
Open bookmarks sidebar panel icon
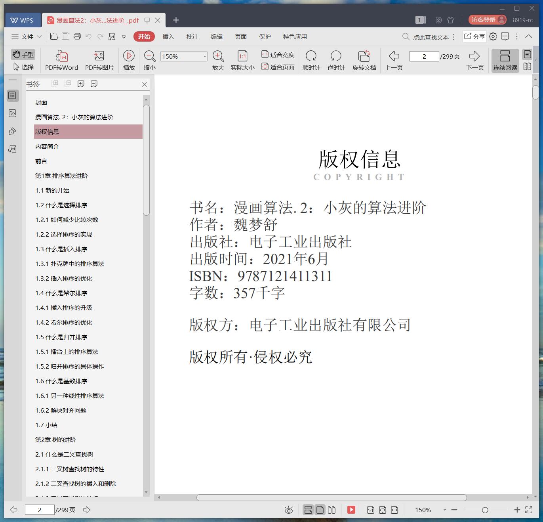point(12,95)
